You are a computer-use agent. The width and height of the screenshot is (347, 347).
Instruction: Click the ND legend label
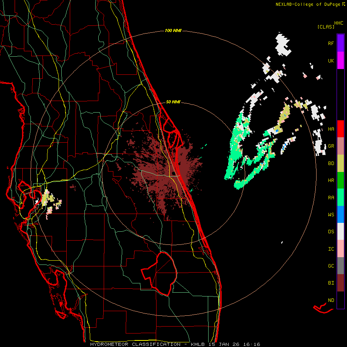331,300
